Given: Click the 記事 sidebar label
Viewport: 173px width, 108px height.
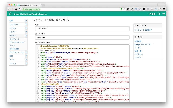Looking at the screenshot, I should coord(11,21).
